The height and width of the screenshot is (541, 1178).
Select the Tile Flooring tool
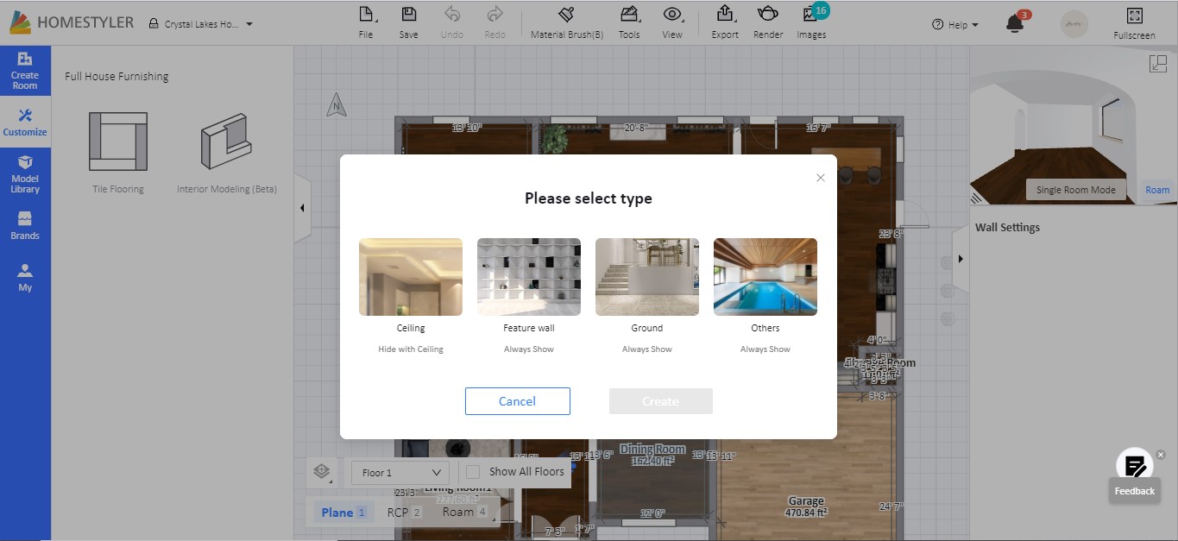point(118,142)
